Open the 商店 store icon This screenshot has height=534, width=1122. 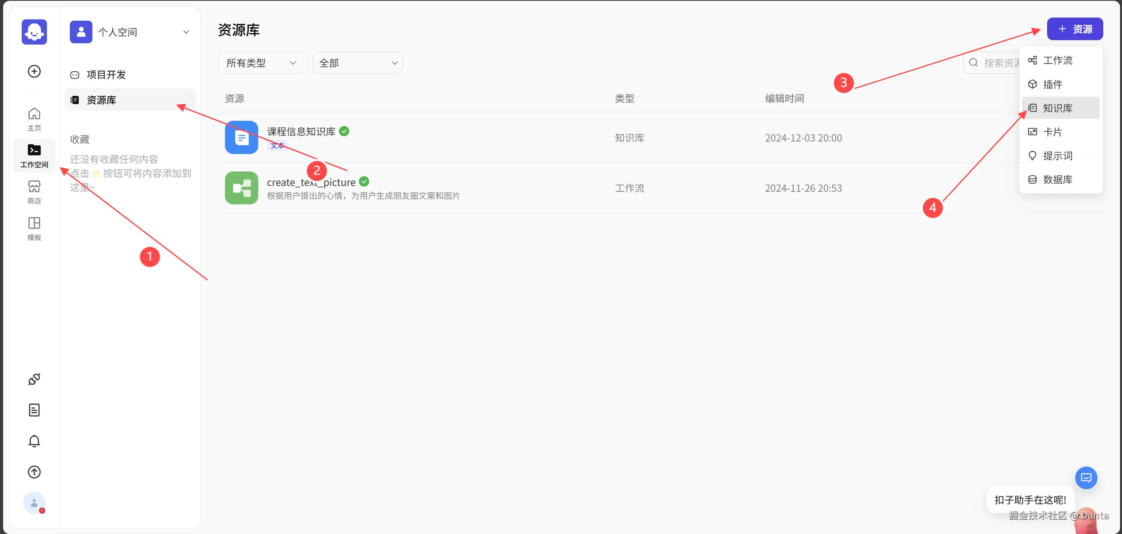[34, 191]
